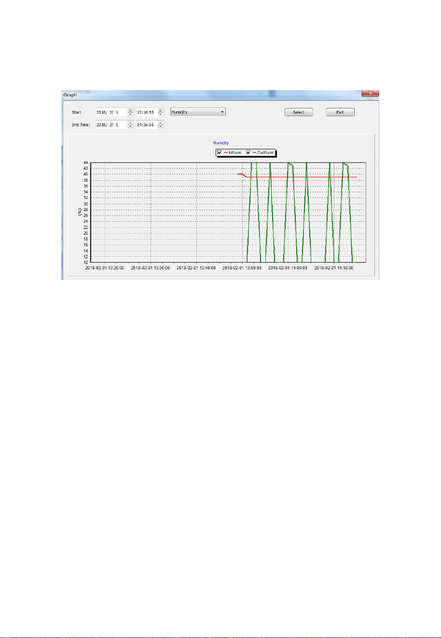The image size is (441, 638).
Task: Click the OutHumi legend label
Action: click(x=266, y=152)
